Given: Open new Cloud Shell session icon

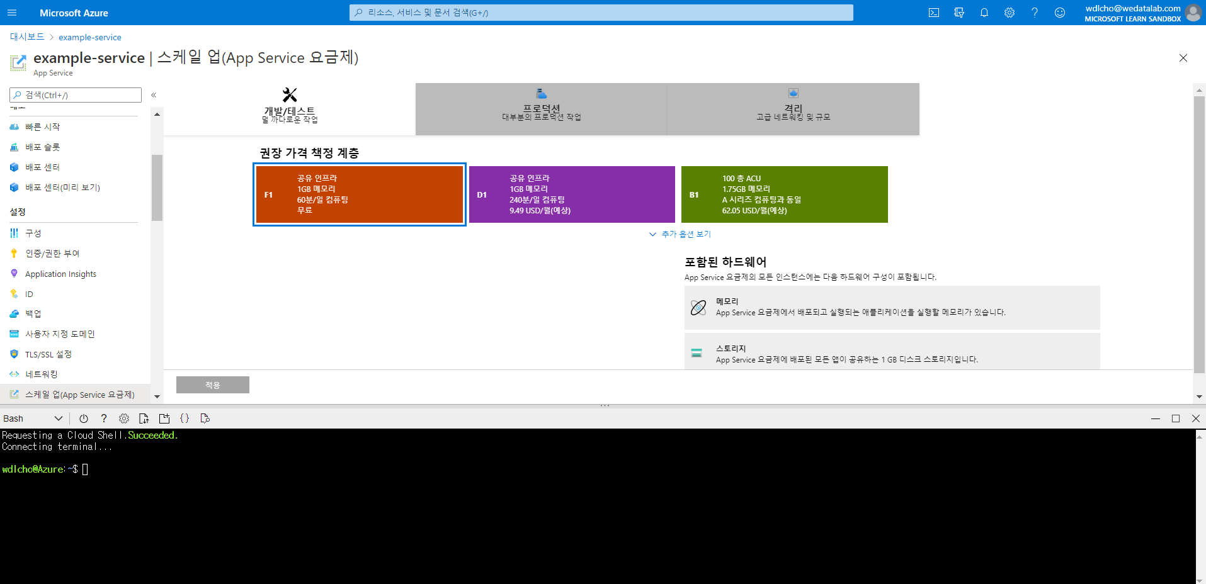Looking at the screenshot, I should click(164, 418).
